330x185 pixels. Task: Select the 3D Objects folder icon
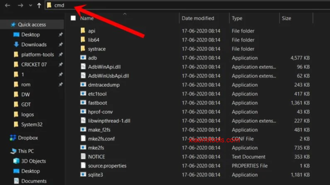tap(16, 161)
